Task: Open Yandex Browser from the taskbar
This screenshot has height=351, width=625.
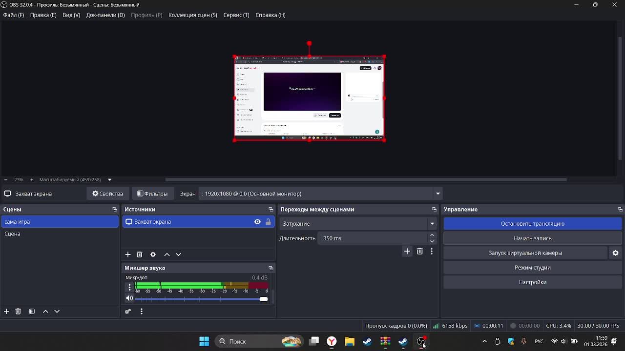Action: click(x=332, y=341)
